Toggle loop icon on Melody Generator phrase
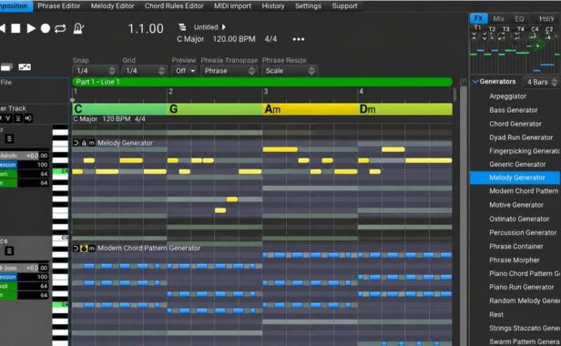The width and height of the screenshot is (561, 346). coord(76,143)
